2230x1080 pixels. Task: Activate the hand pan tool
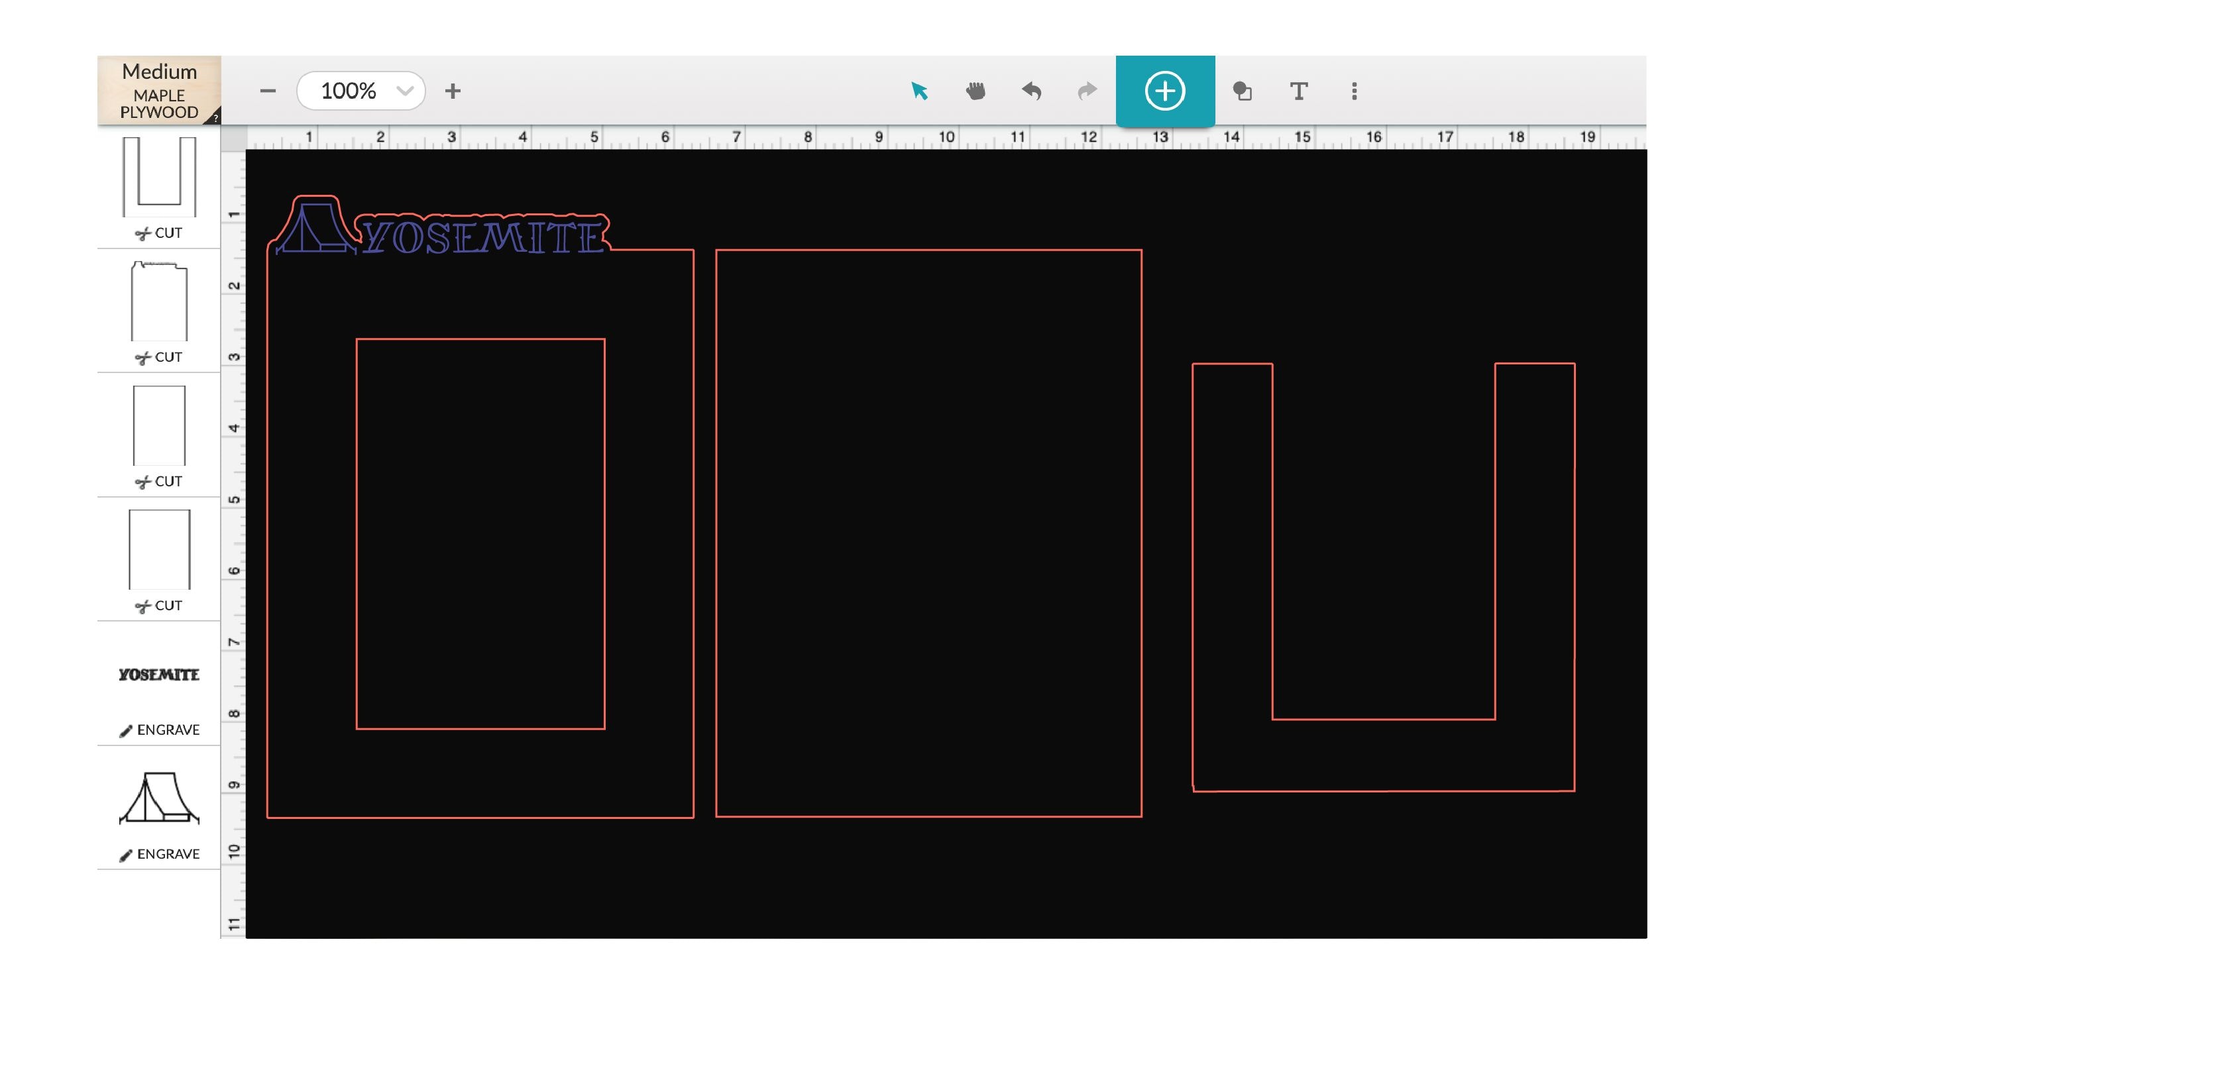pos(976,91)
